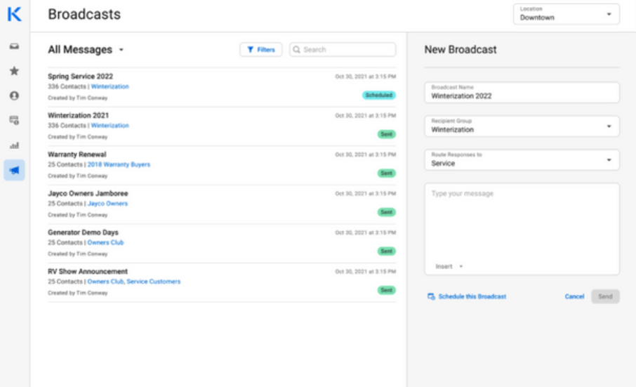Click the Filters button

click(261, 50)
